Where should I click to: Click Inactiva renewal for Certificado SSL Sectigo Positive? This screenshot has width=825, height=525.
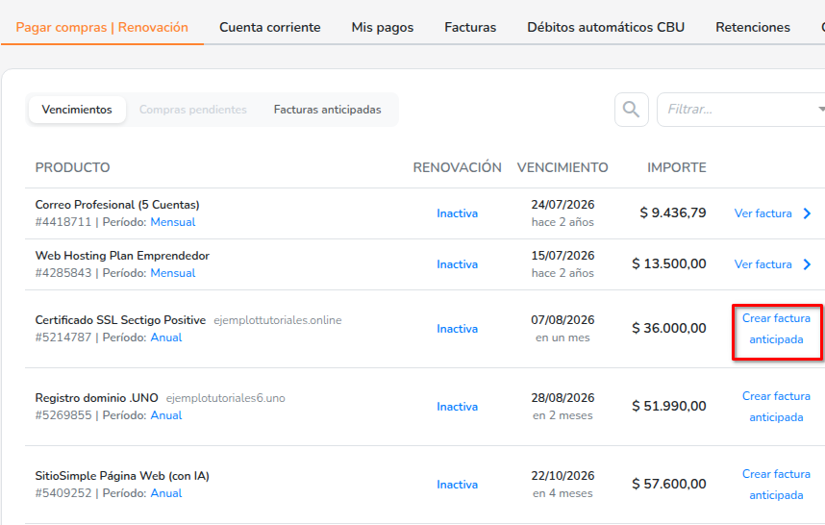pos(458,329)
